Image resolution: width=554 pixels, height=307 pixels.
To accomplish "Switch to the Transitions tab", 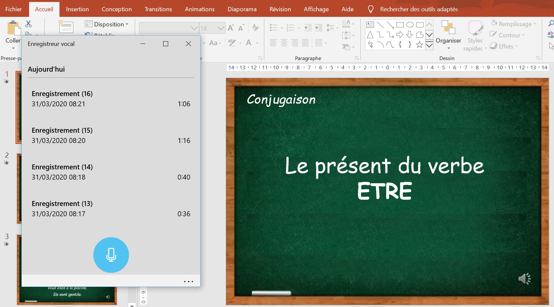I will point(158,9).
